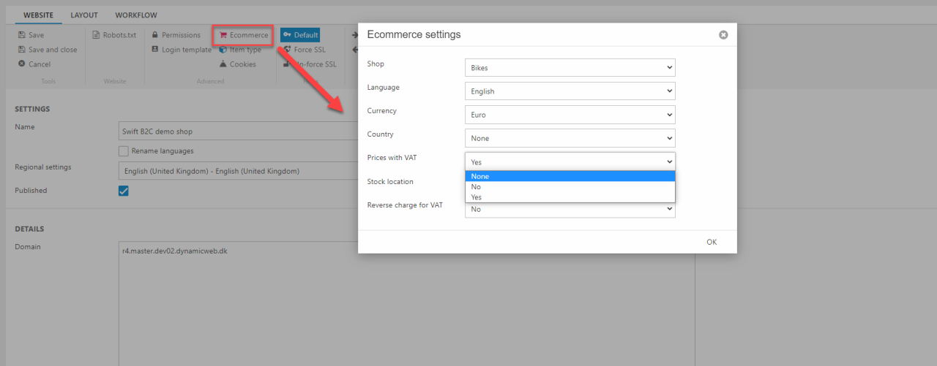Close the Ecommerce settings dialog

[x=723, y=35]
